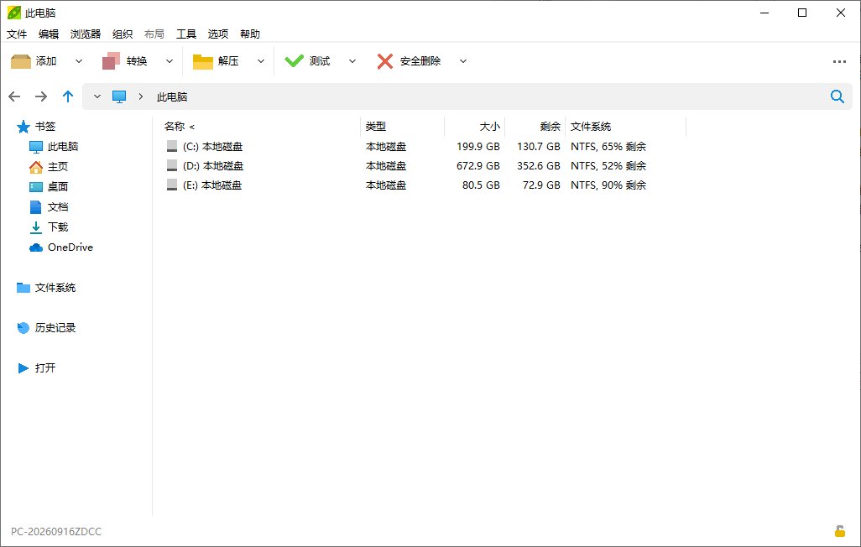Click 此电脑 in the address bar path

(x=172, y=96)
